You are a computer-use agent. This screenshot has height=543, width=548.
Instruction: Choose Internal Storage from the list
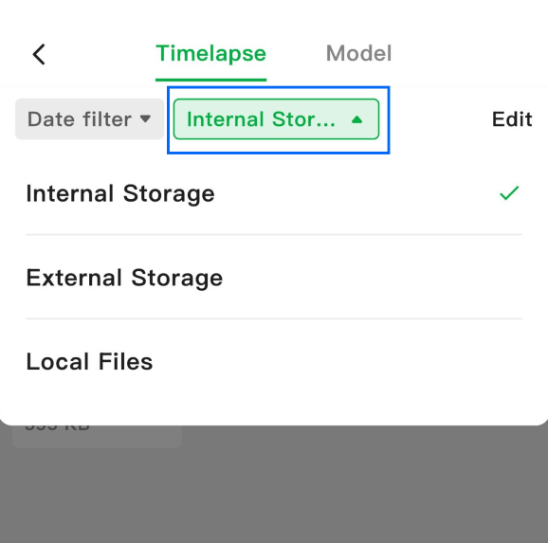pos(274,193)
